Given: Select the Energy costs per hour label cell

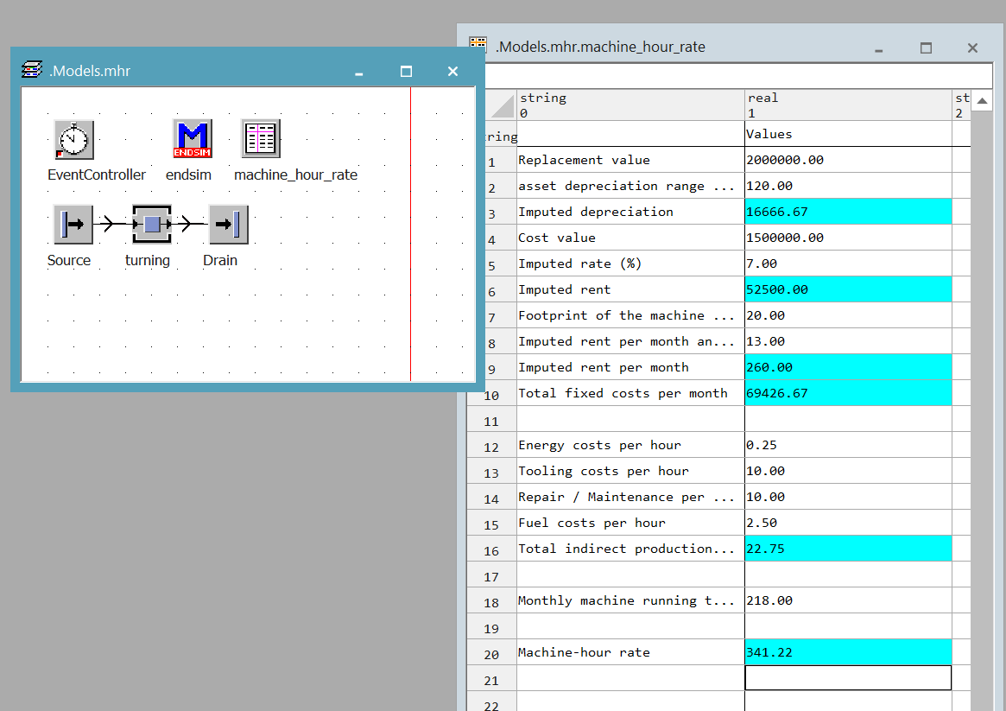Looking at the screenshot, I should click(630, 445).
